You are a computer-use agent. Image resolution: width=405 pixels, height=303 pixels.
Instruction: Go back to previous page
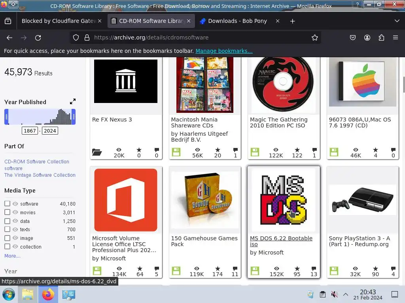[x=9, y=37]
